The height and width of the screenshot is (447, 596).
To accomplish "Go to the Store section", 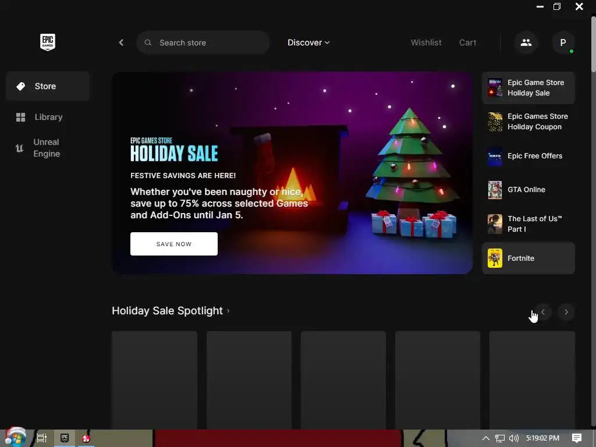I will point(48,86).
